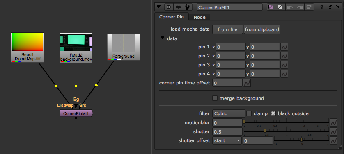The image size is (344, 154).
Task: Open the Cubic filter dropdown
Action: point(229,113)
